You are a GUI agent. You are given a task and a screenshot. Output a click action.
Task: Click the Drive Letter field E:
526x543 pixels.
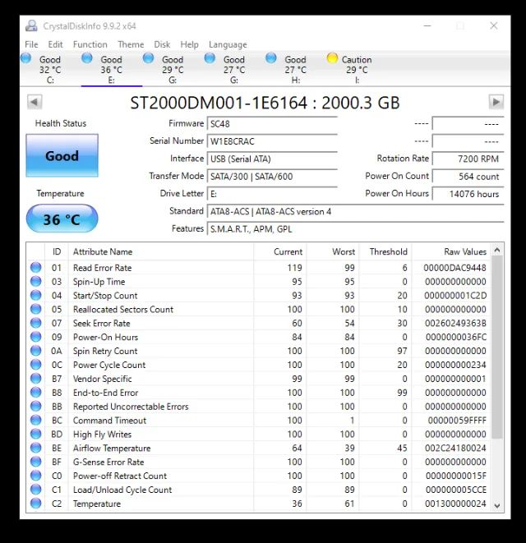click(272, 194)
